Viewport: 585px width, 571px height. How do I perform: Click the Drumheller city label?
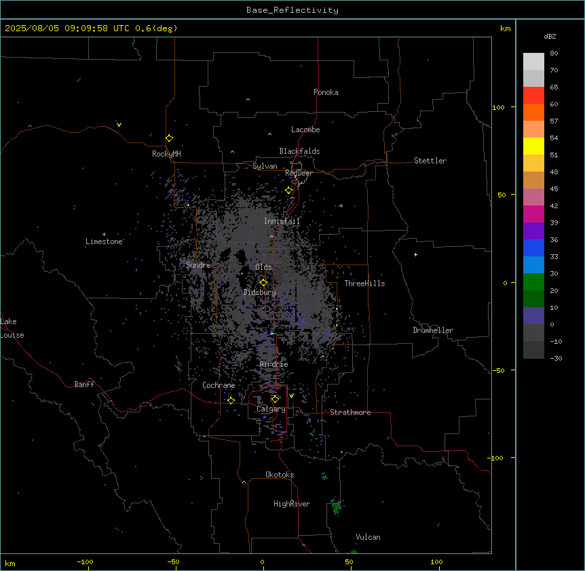[433, 331]
